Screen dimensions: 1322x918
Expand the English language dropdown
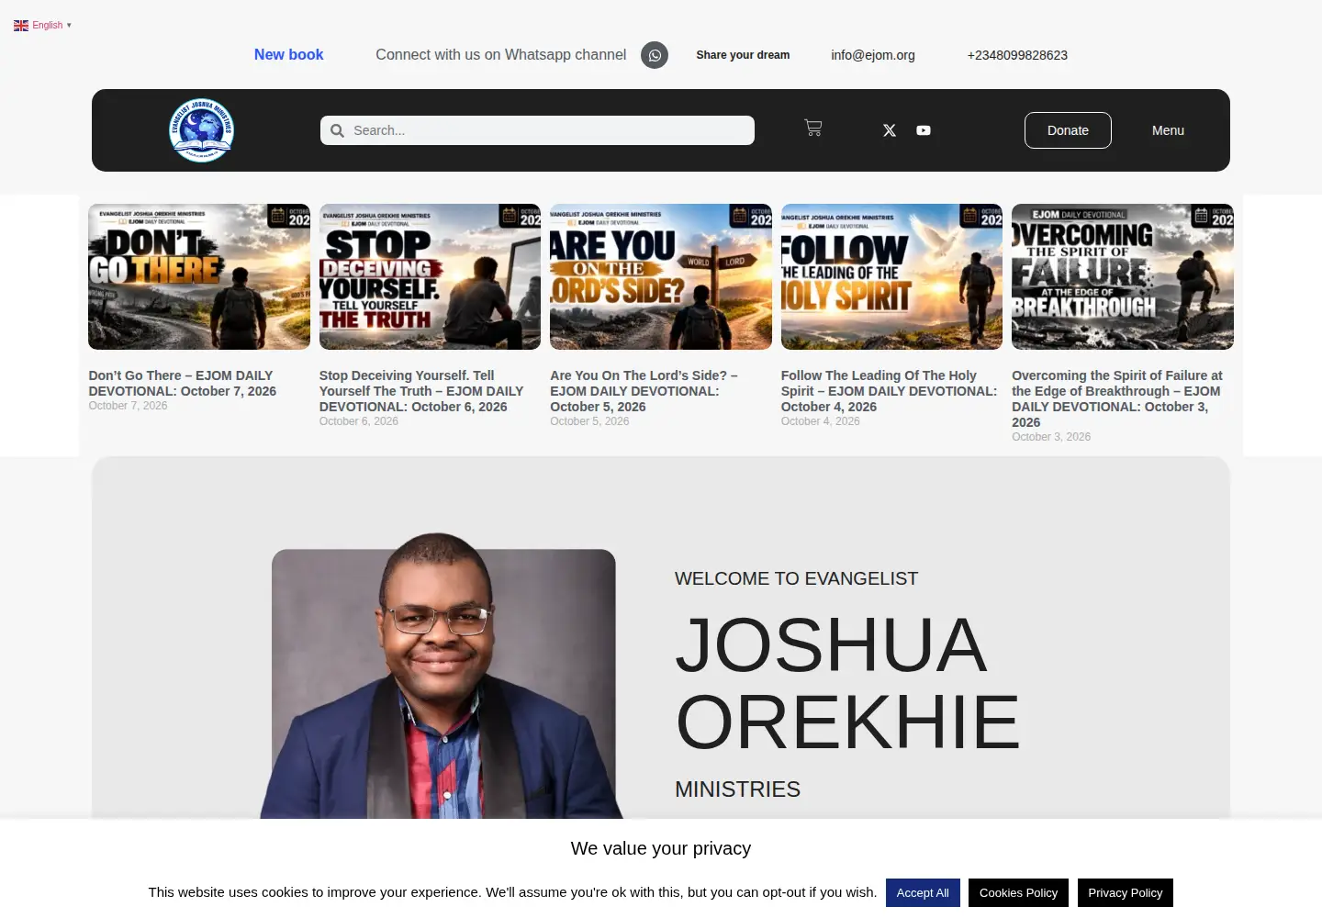click(x=43, y=26)
